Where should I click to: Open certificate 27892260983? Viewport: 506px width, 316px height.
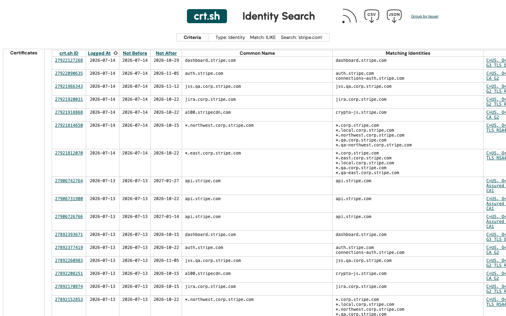coord(69,261)
